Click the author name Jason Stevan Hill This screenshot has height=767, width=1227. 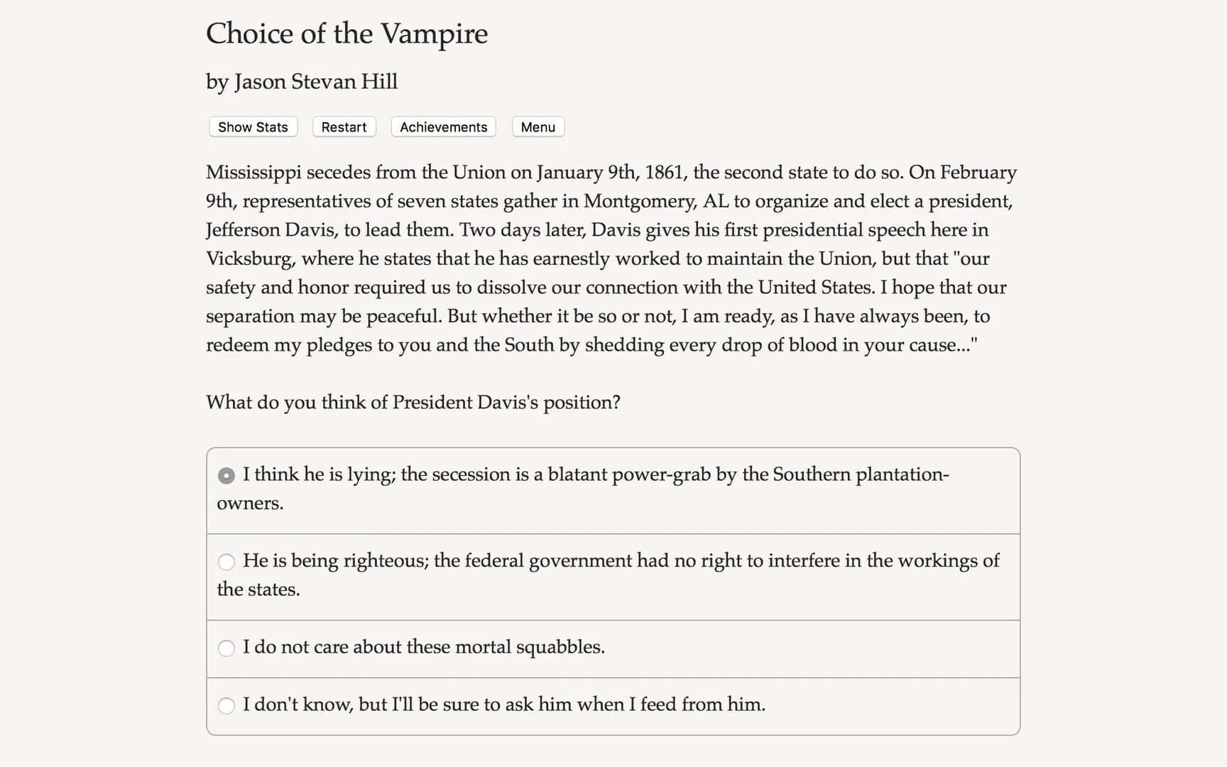(x=301, y=82)
